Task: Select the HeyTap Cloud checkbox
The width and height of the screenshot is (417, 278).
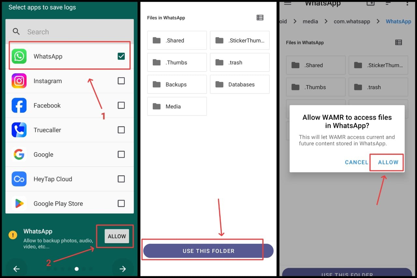Action: point(121,179)
